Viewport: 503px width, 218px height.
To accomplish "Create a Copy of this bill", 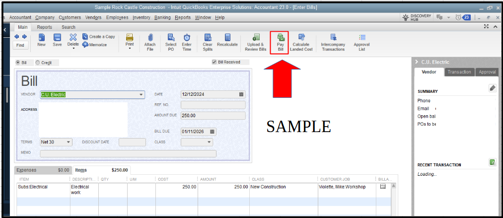I will [99, 37].
